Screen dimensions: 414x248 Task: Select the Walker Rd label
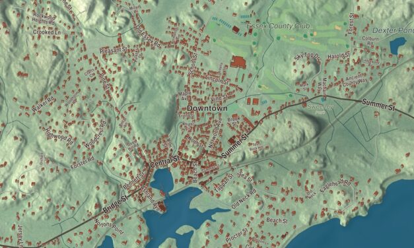coord(43,104)
